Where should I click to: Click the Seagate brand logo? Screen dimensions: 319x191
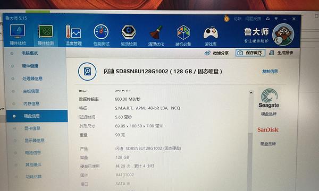[268, 98]
